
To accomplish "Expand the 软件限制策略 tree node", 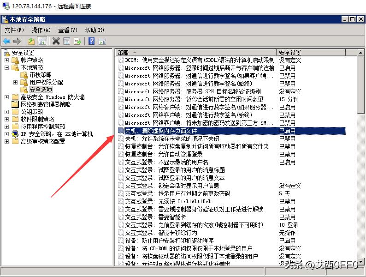I will point(6,119).
